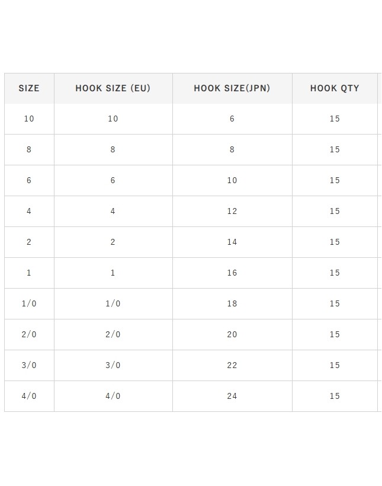Click the EU hook size 4 cell
Viewport: 382px width, 486px height.
(x=113, y=211)
